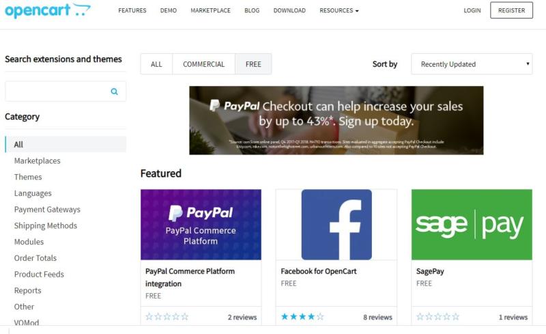Click the SagePay logo image
Image resolution: width=546 pixels, height=334 pixels.
click(x=471, y=225)
